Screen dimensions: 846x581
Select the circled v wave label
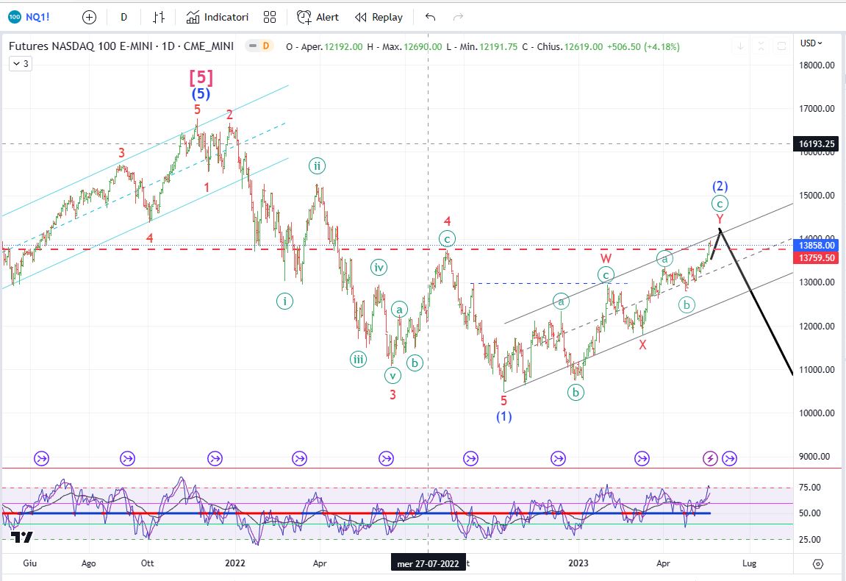[x=392, y=375]
